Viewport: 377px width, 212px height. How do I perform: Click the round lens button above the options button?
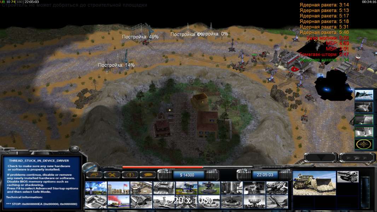[x=90, y=167]
